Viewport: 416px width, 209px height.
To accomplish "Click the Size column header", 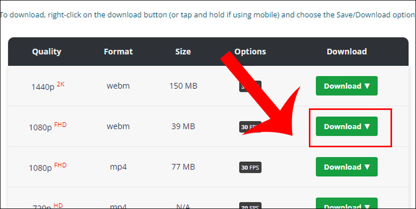I will 183,51.
